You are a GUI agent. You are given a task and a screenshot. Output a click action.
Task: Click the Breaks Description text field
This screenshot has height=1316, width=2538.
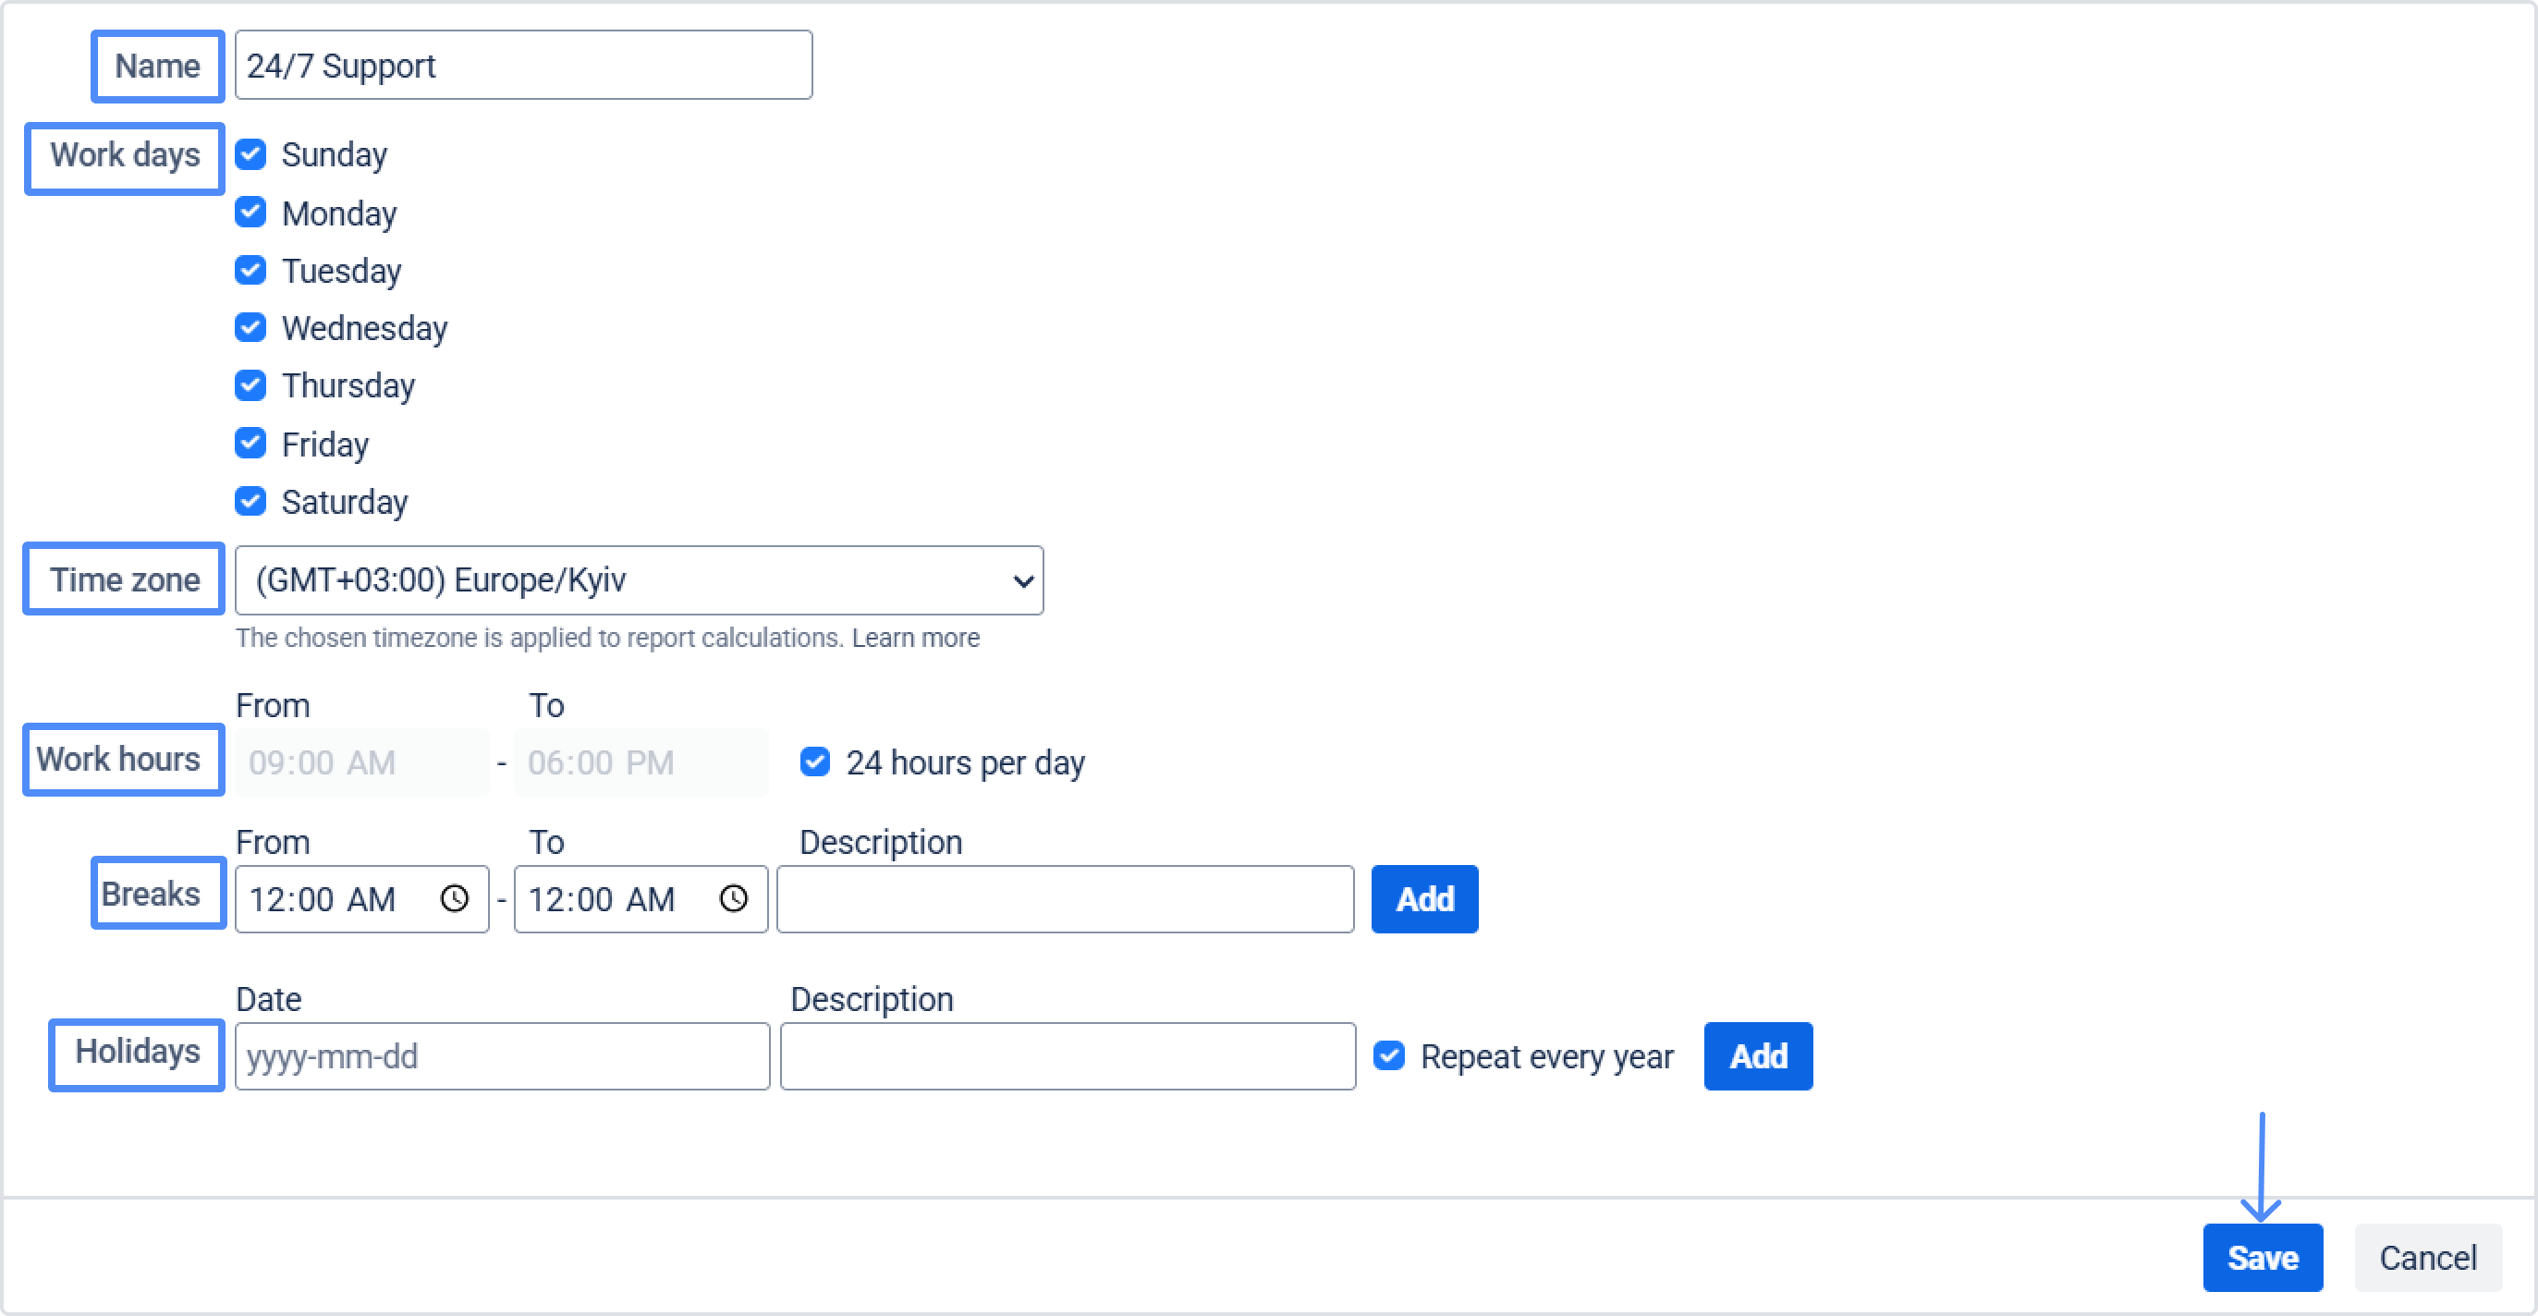(x=1065, y=898)
